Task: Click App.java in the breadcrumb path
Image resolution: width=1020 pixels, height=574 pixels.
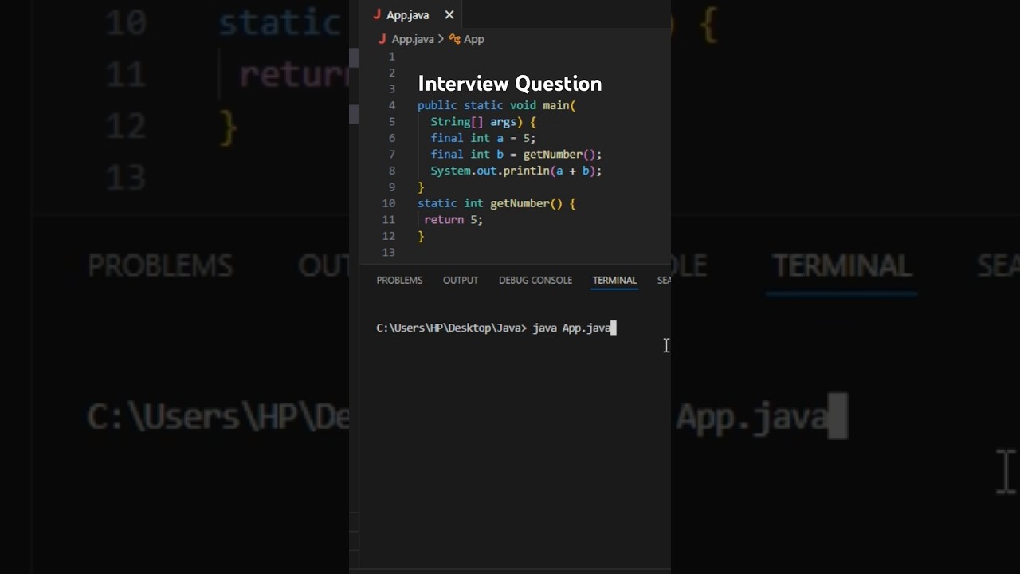Action: (413, 39)
